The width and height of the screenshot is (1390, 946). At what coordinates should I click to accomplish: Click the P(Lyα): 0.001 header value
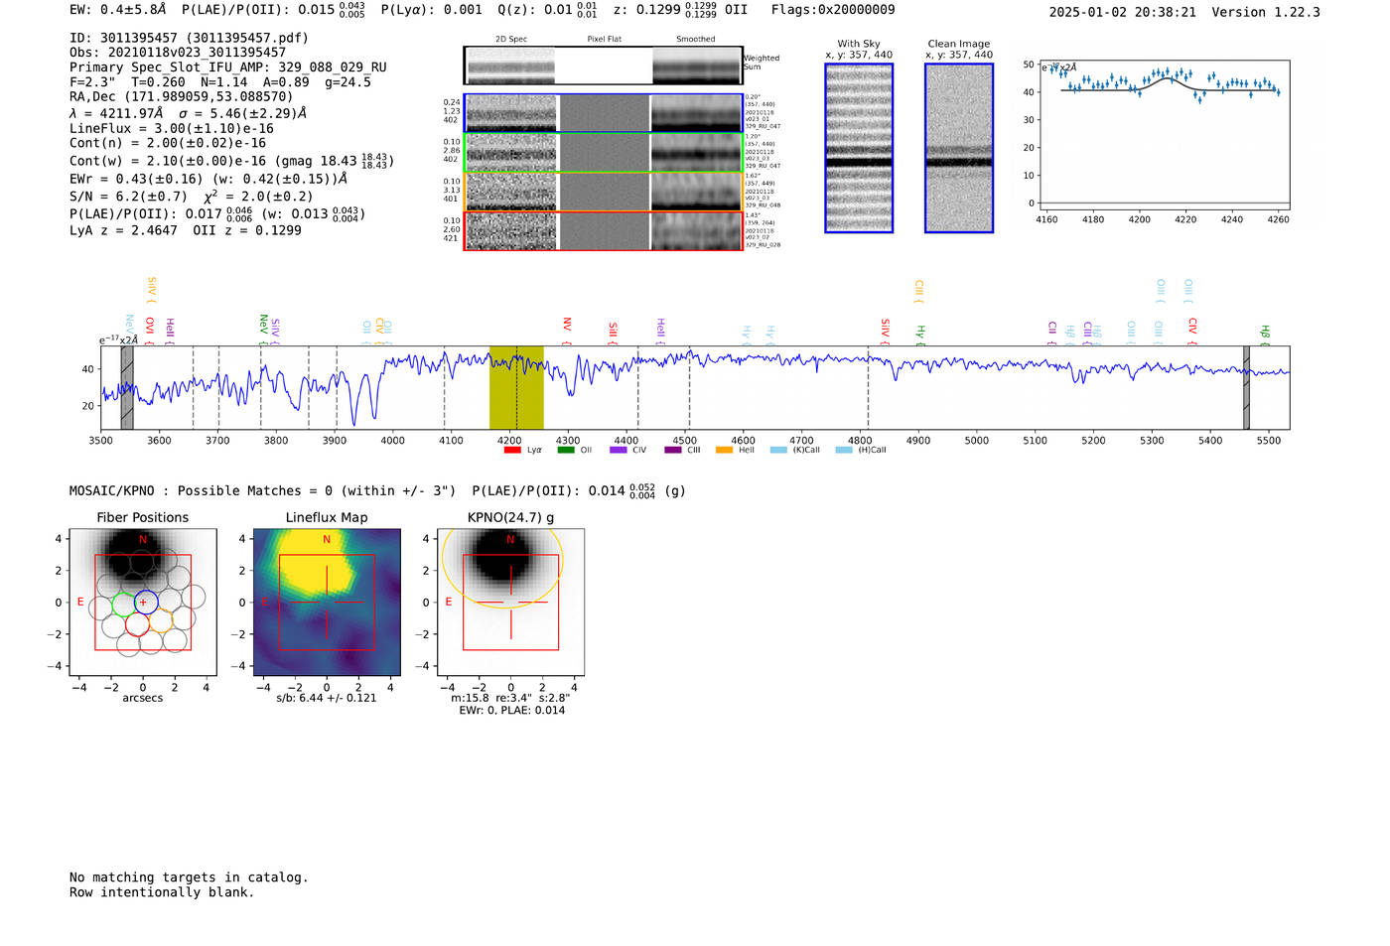431,10
